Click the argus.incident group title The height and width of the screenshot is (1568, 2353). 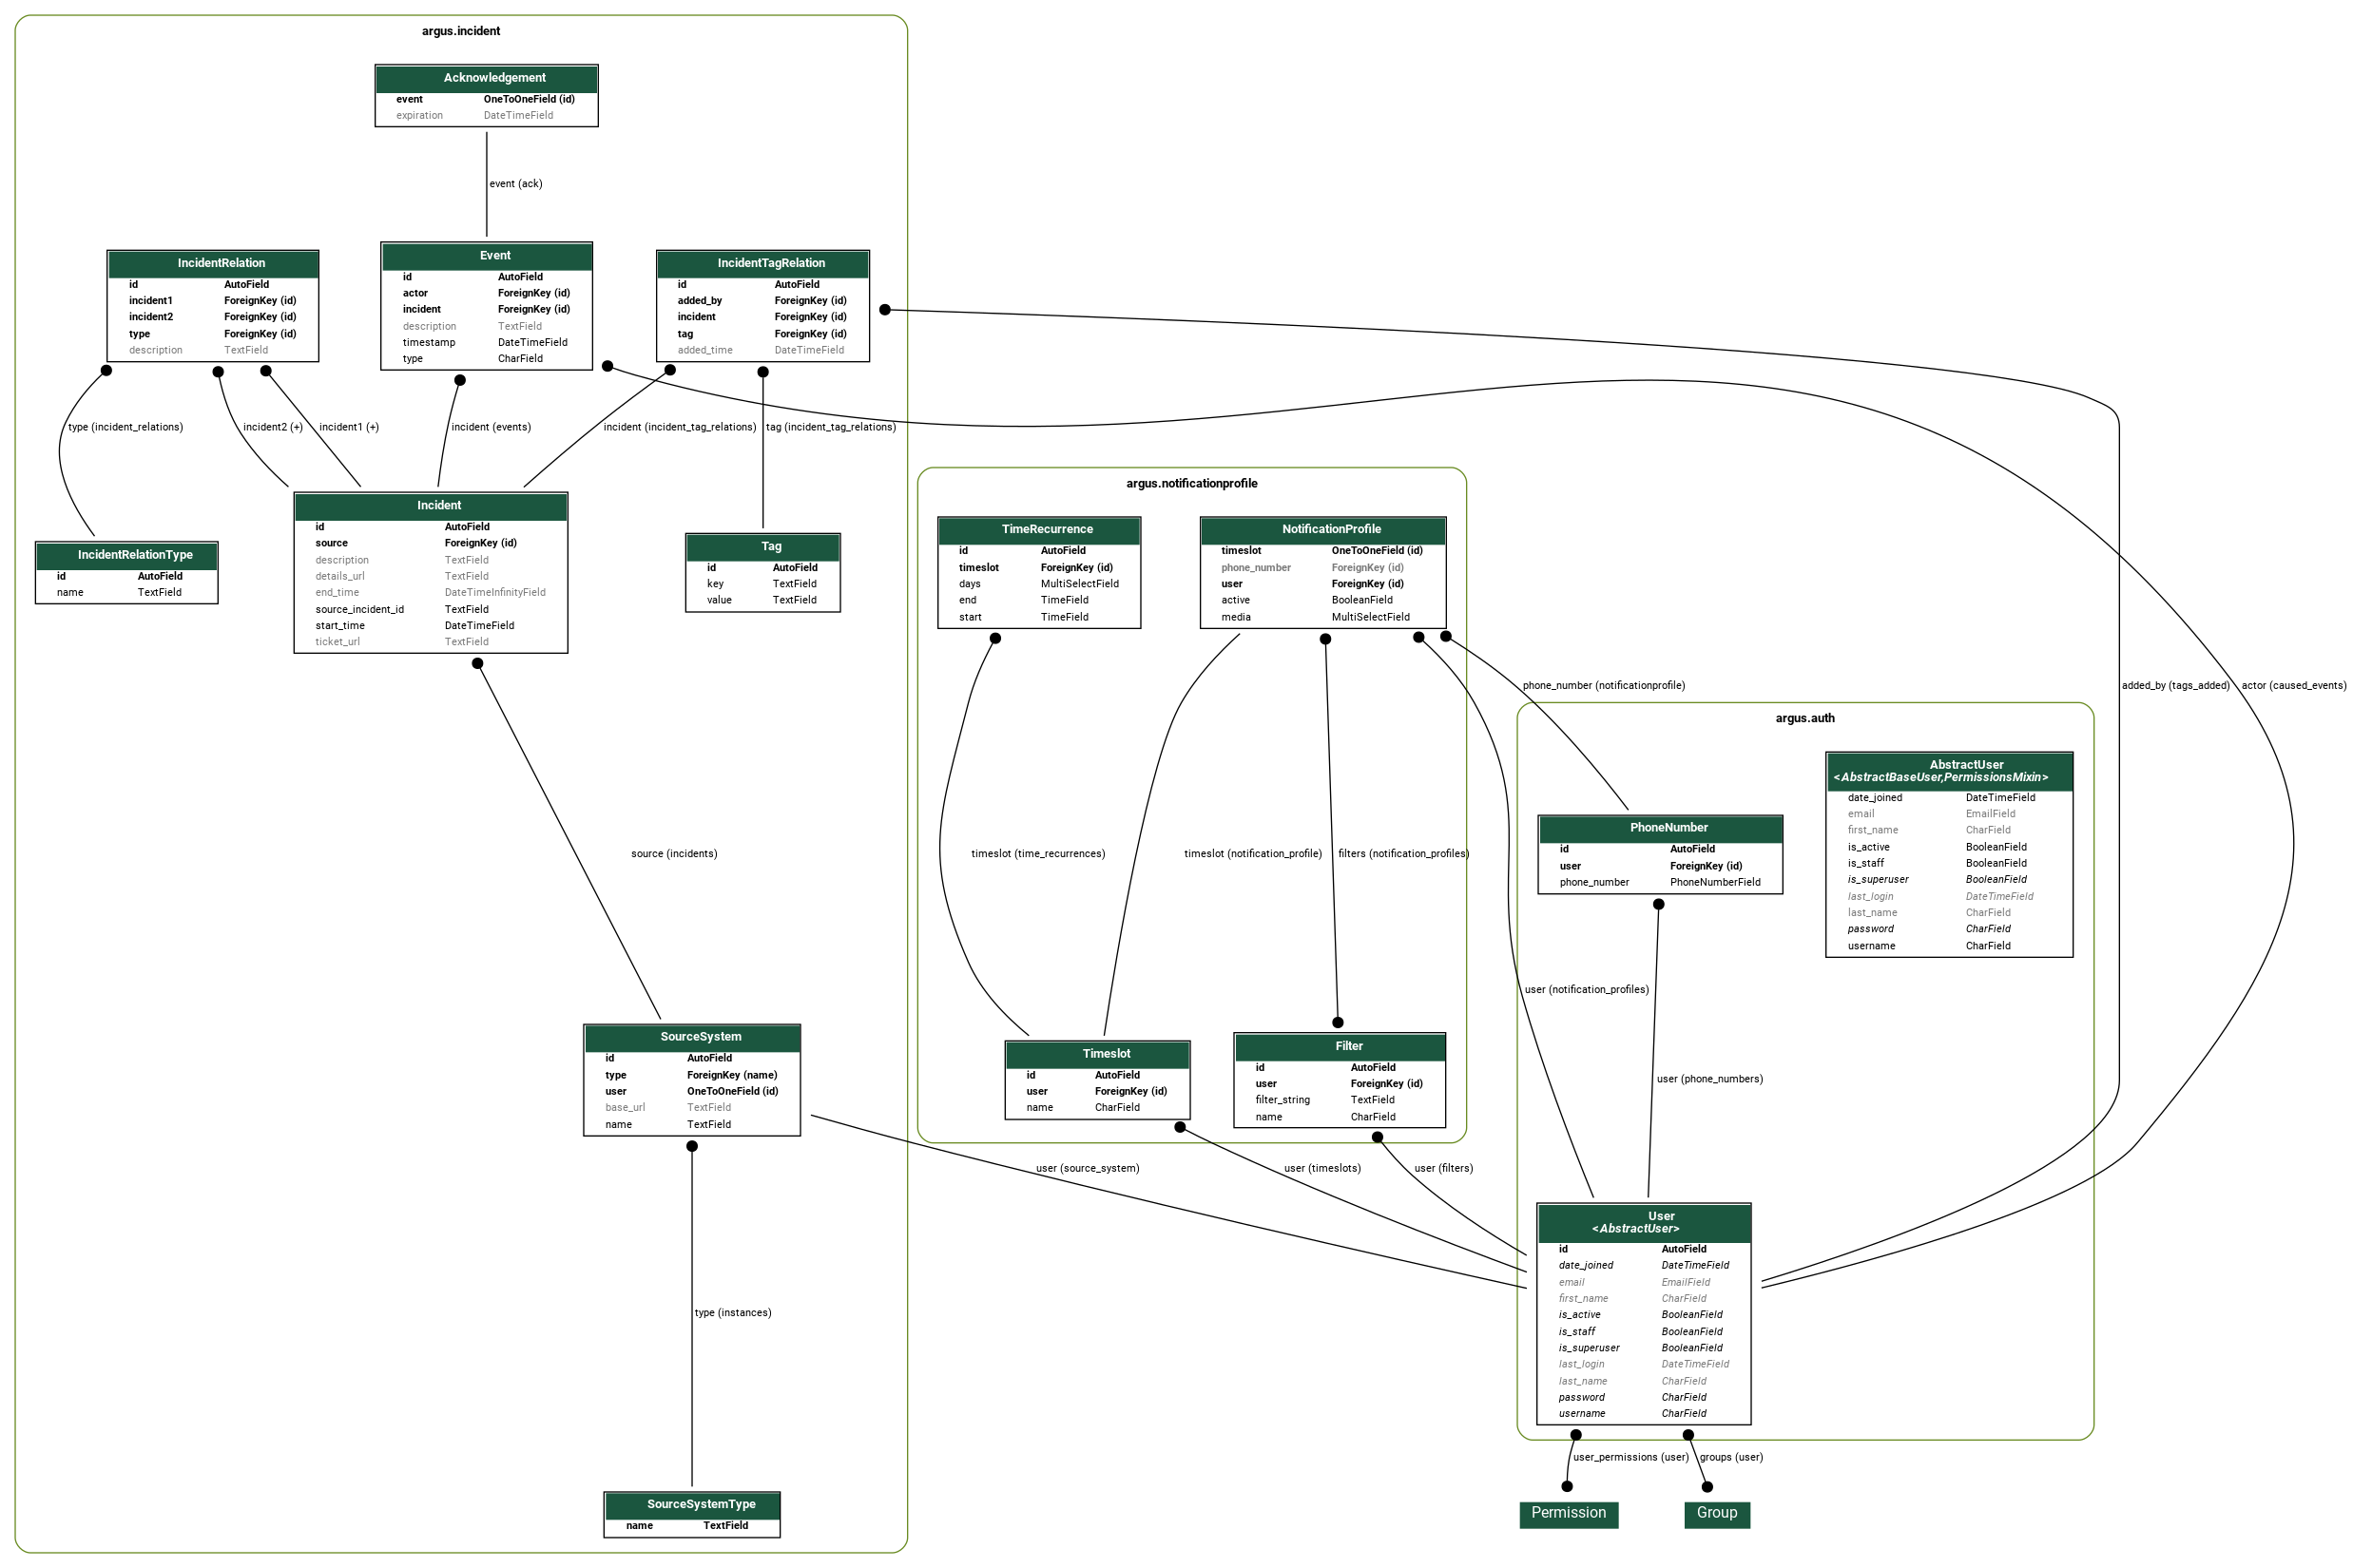tap(461, 31)
